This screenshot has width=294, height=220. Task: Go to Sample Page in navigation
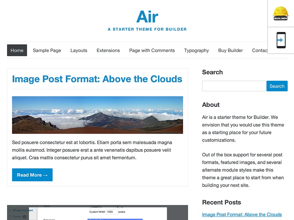pyautogui.click(x=47, y=50)
